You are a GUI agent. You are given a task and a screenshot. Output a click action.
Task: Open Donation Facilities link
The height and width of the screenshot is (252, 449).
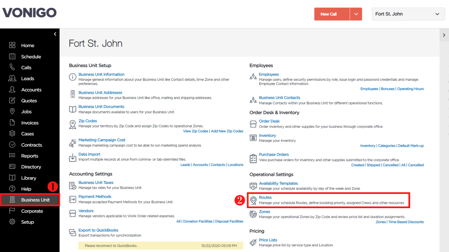(198, 221)
